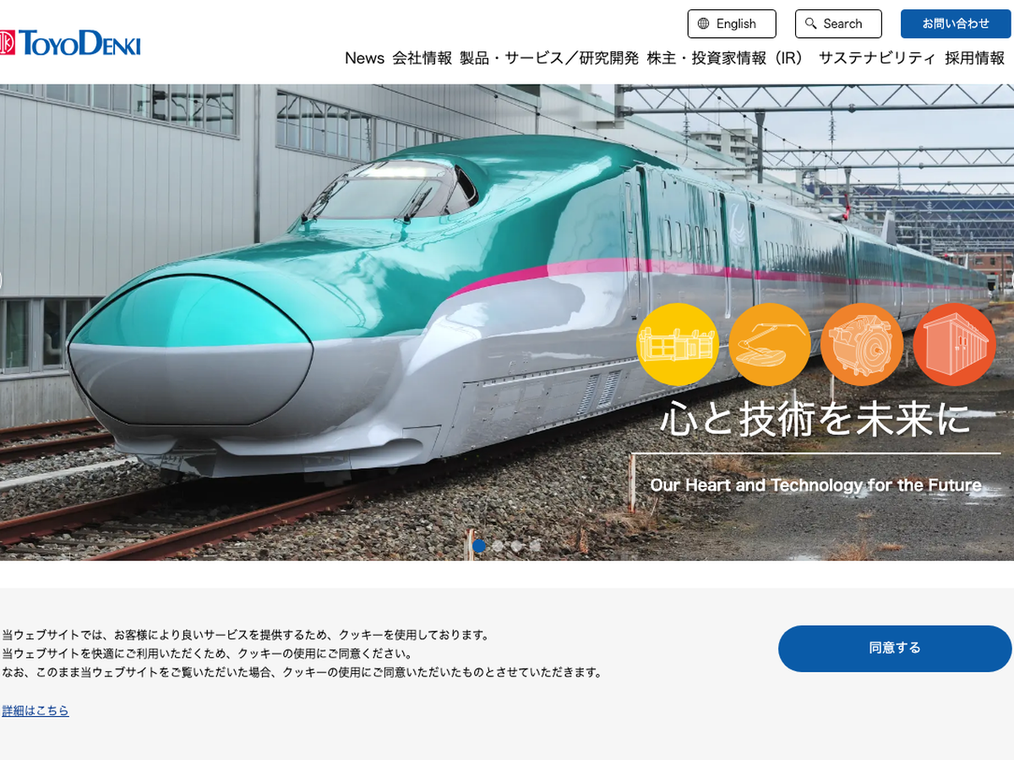The height and width of the screenshot is (760, 1014).
Task: Click the お問い合わせ contact button
Action: 956,24
